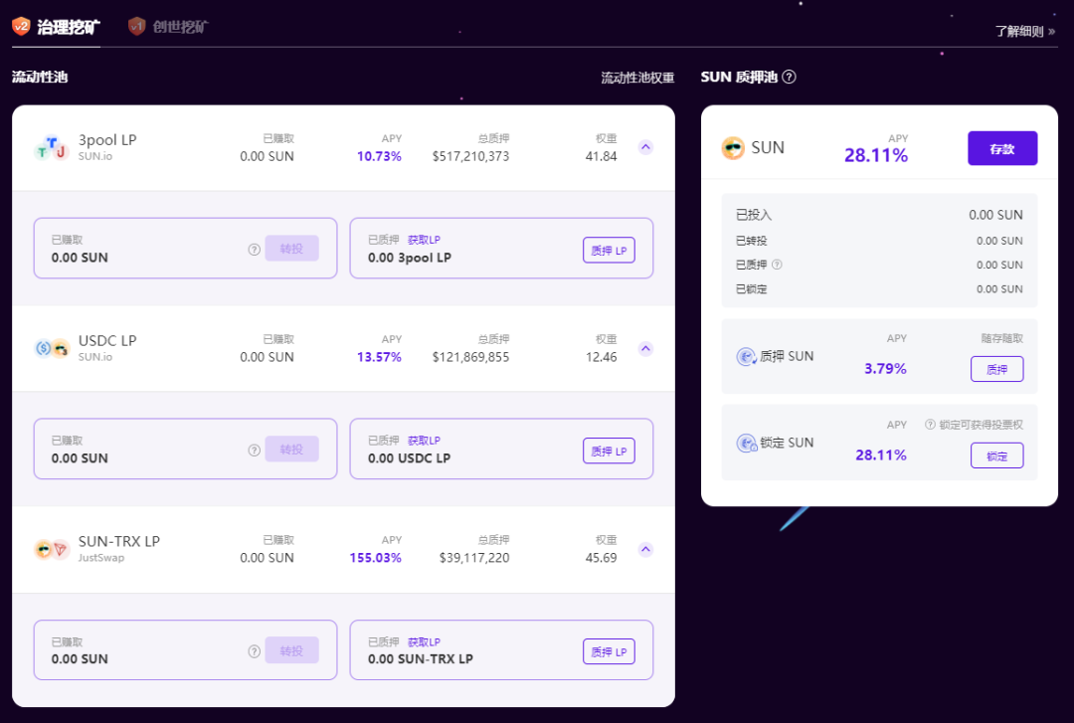Click the SUN-TRX LP APY 155.03%
1074x723 pixels.
[375, 558]
